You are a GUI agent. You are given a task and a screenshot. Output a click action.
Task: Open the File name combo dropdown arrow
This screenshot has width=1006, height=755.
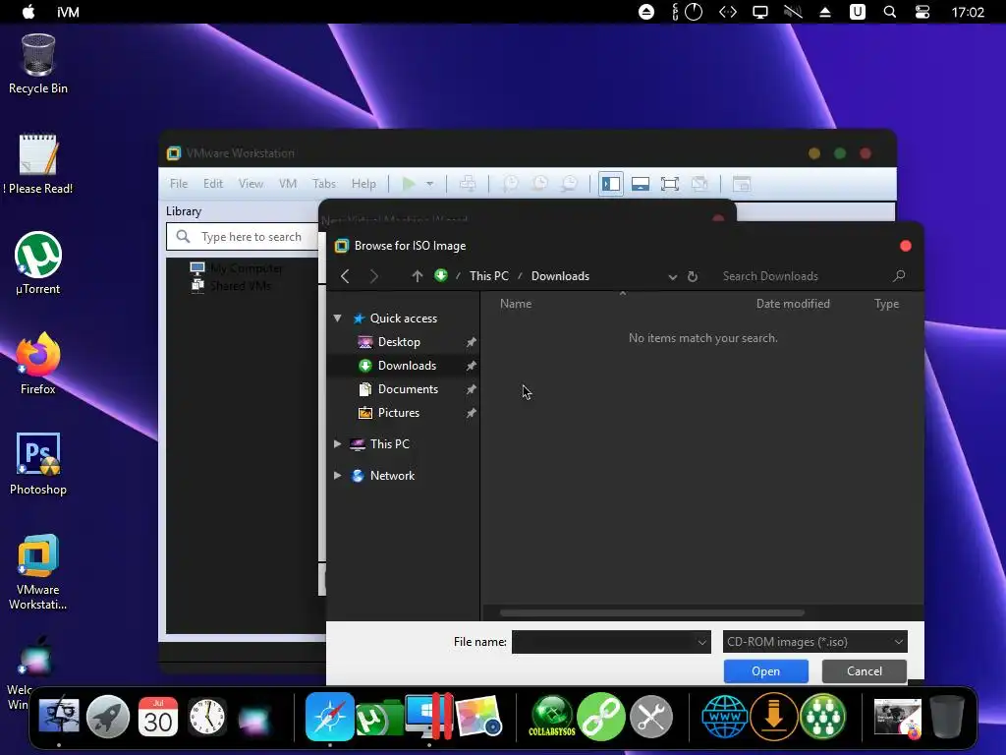701,642
